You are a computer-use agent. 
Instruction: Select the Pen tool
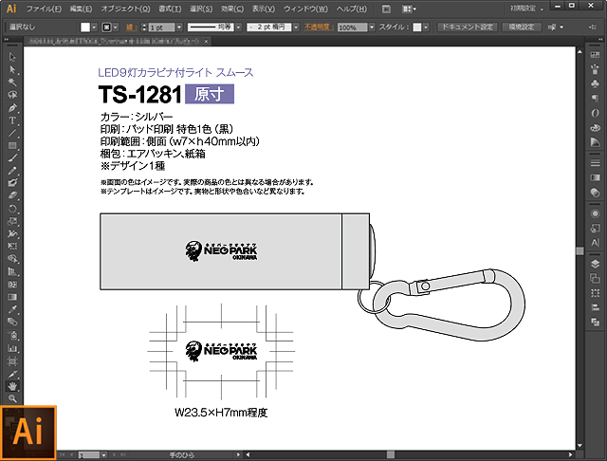(12, 107)
